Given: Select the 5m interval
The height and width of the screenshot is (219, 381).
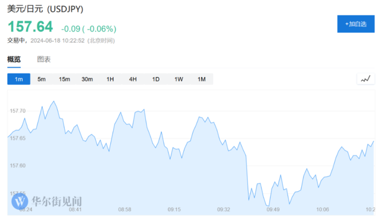Looking at the screenshot, I should coord(42,79).
